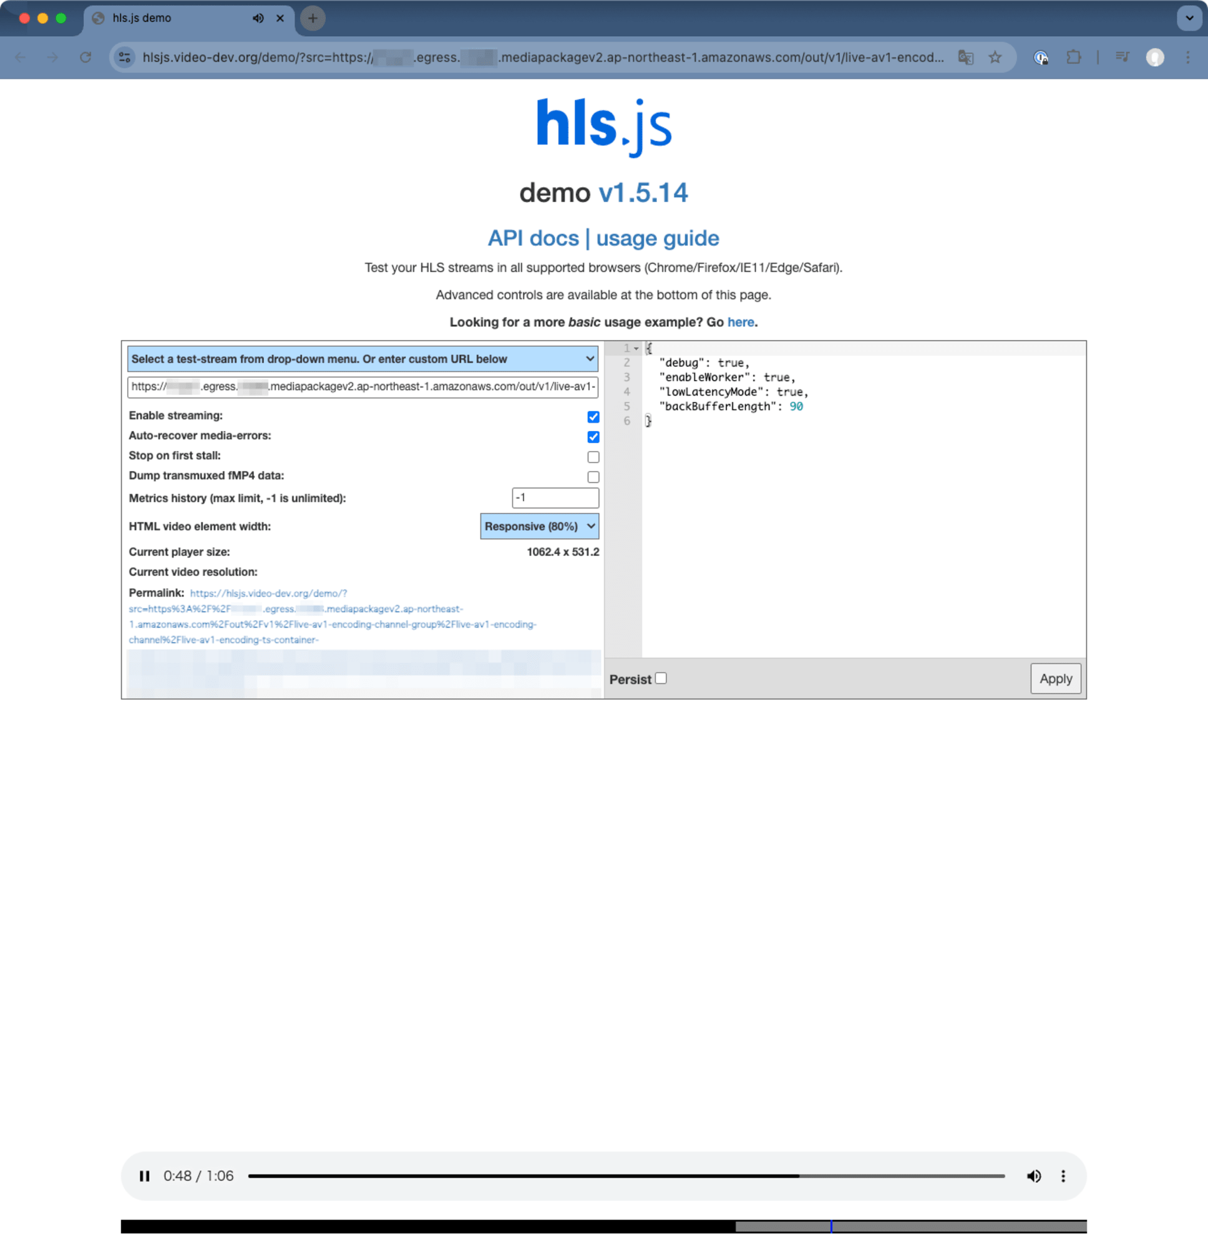Click the Apply config button
1208x1248 pixels.
click(x=1055, y=679)
